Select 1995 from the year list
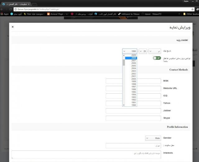Screen dimensions: 199x162 point(133,92)
